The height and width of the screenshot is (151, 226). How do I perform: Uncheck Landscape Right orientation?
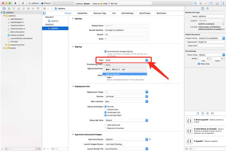106,116
